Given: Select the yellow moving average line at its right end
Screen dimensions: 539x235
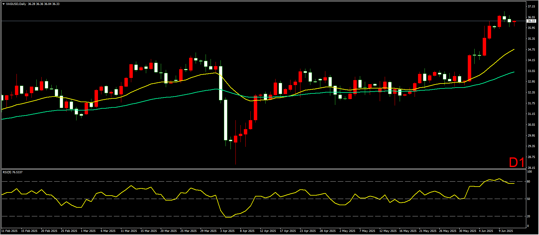Looking at the screenshot, I should [513, 49].
